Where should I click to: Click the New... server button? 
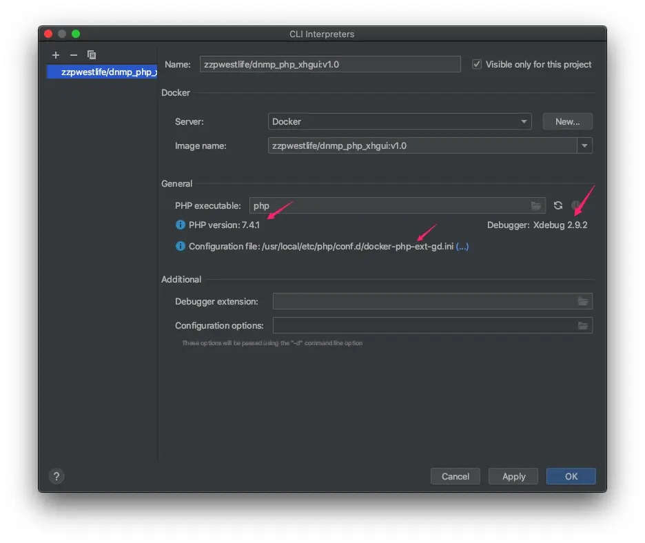coord(568,121)
